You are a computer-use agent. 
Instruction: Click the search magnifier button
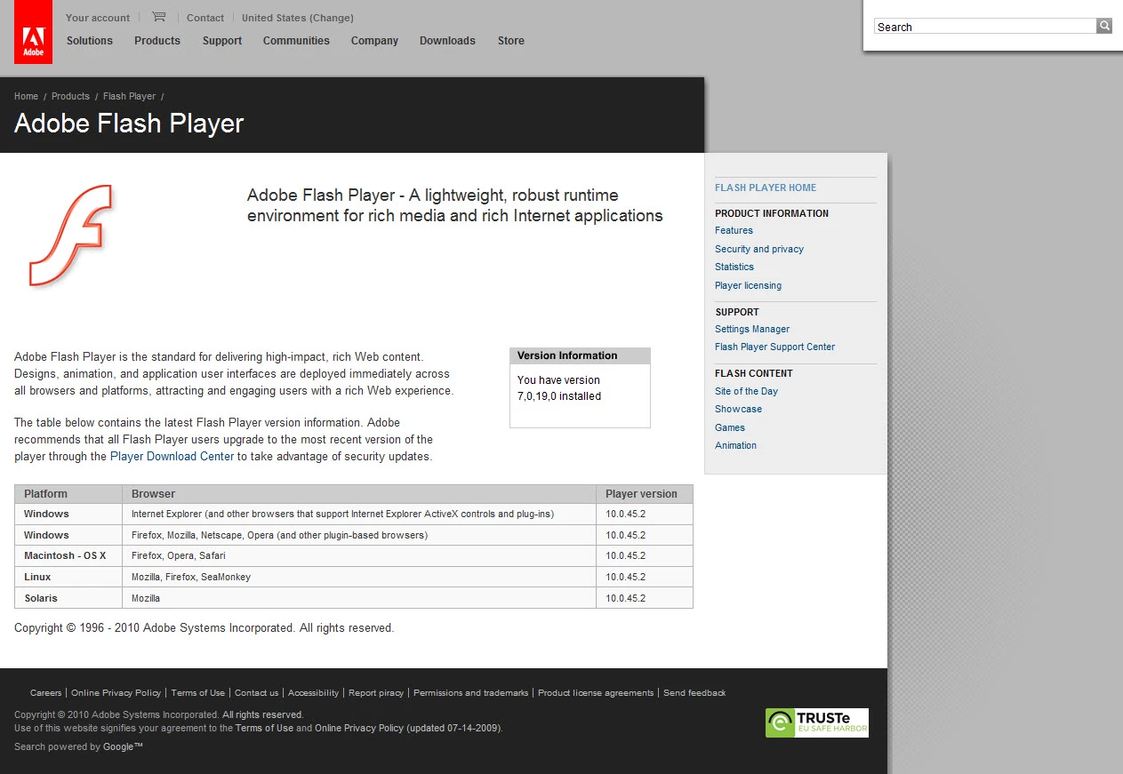point(1104,26)
